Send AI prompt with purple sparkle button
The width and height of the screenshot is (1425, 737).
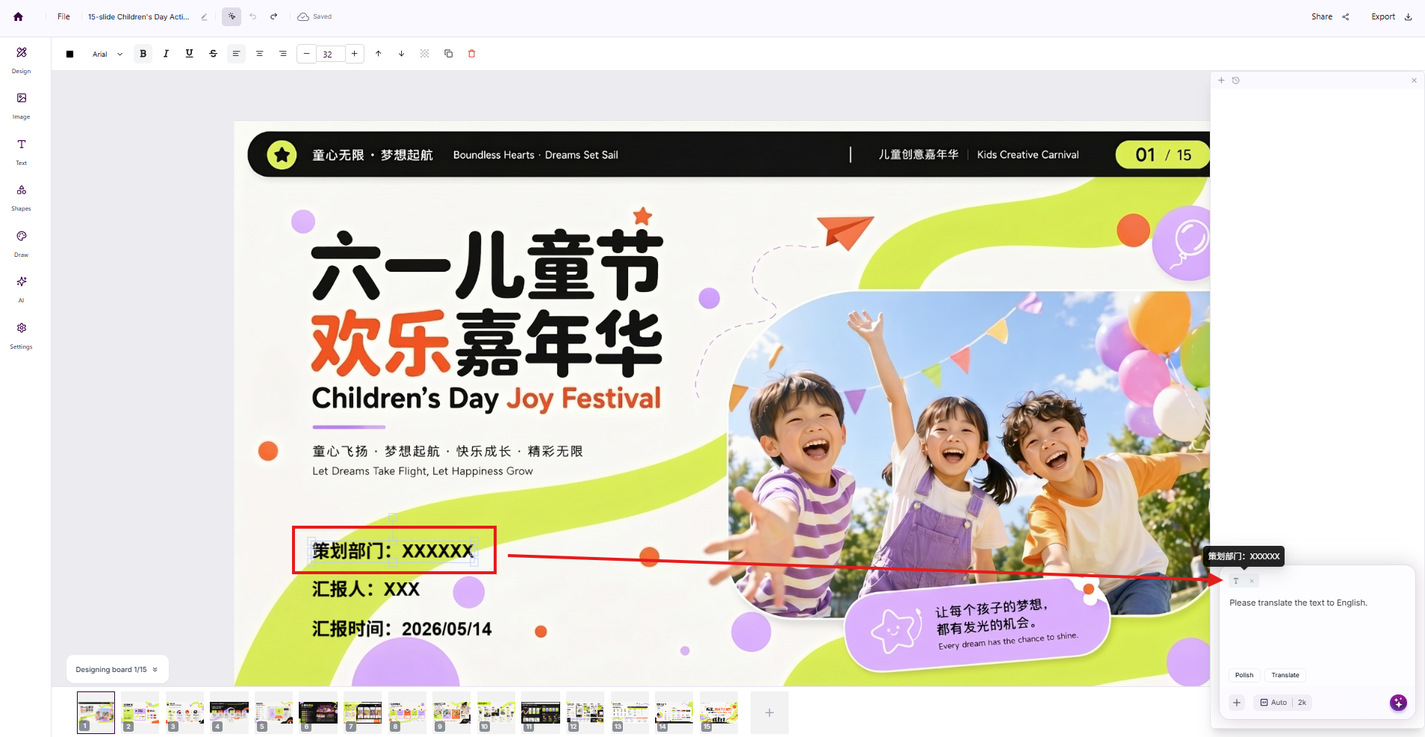point(1398,703)
